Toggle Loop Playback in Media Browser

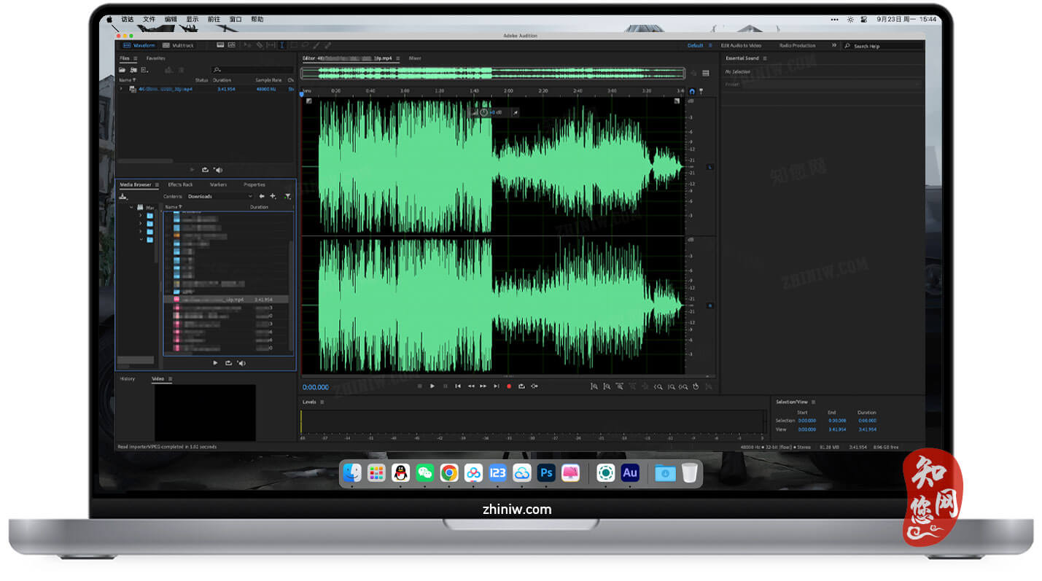pyautogui.click(x=228, y=362)
